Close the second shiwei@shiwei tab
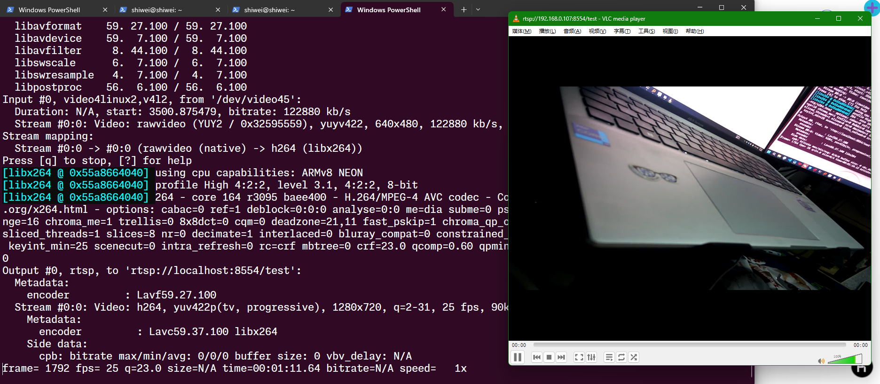This screenshot has height=384, width=880. (330, 9)
